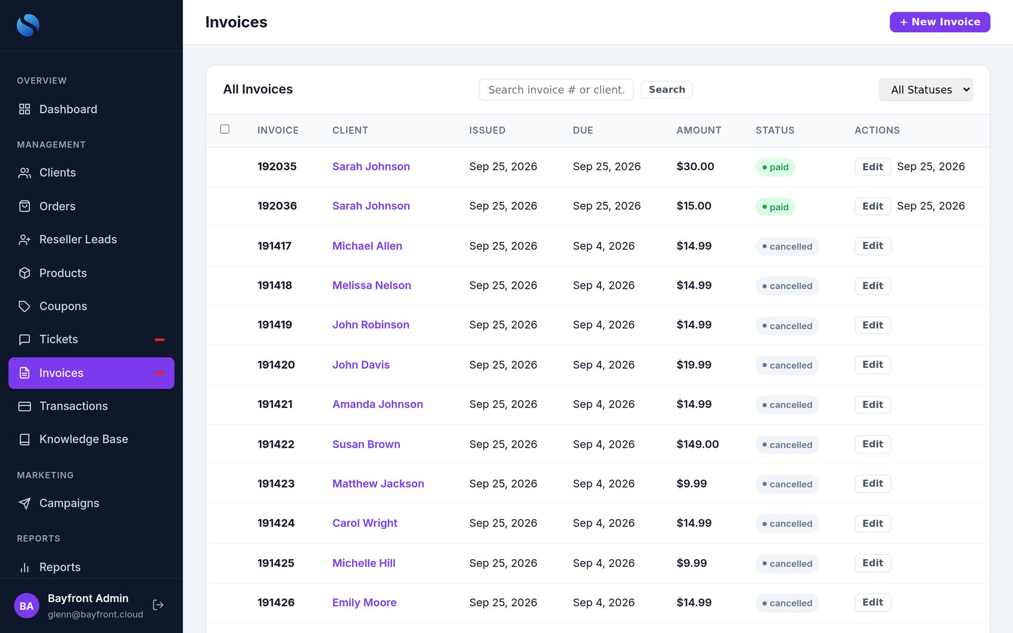Click the Reseller Leads user-plus icon

click(24, 239)
